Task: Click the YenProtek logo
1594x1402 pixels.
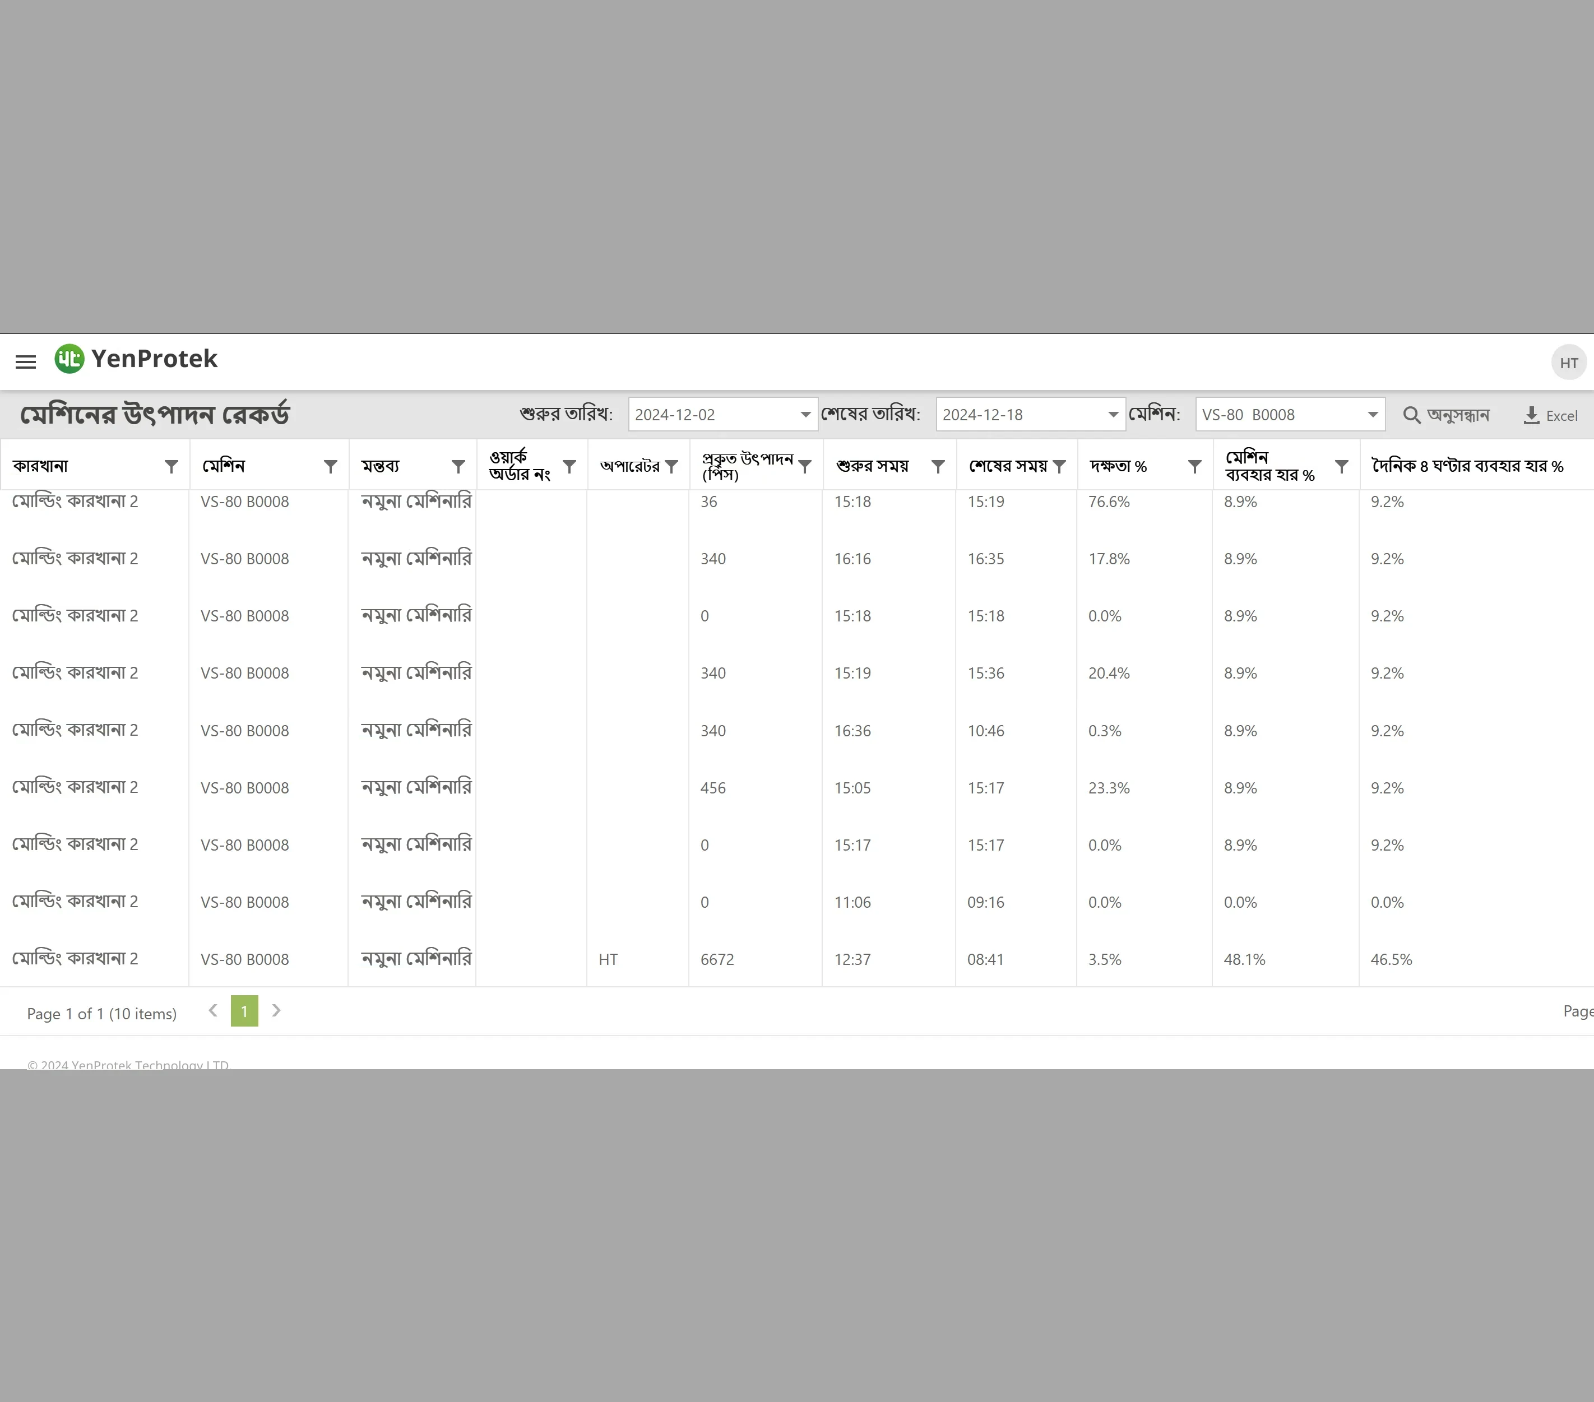Action: click(136, 359)
